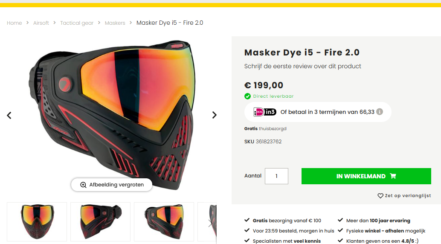Click the magnifier zoom icon
Viewport: 441px width, 244px height.
83,185
